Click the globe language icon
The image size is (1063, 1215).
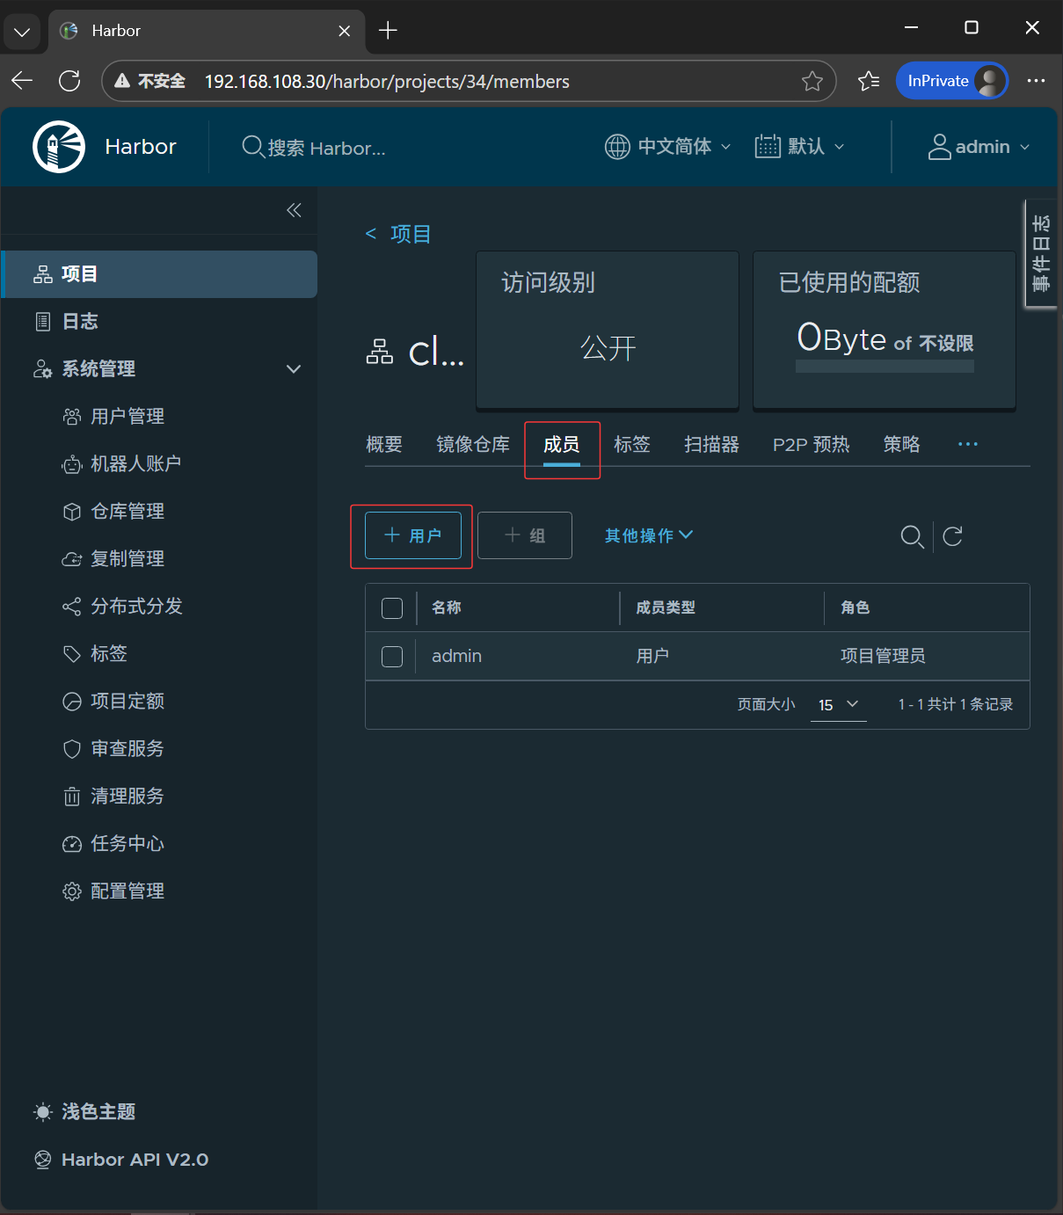tap(617, 147)
